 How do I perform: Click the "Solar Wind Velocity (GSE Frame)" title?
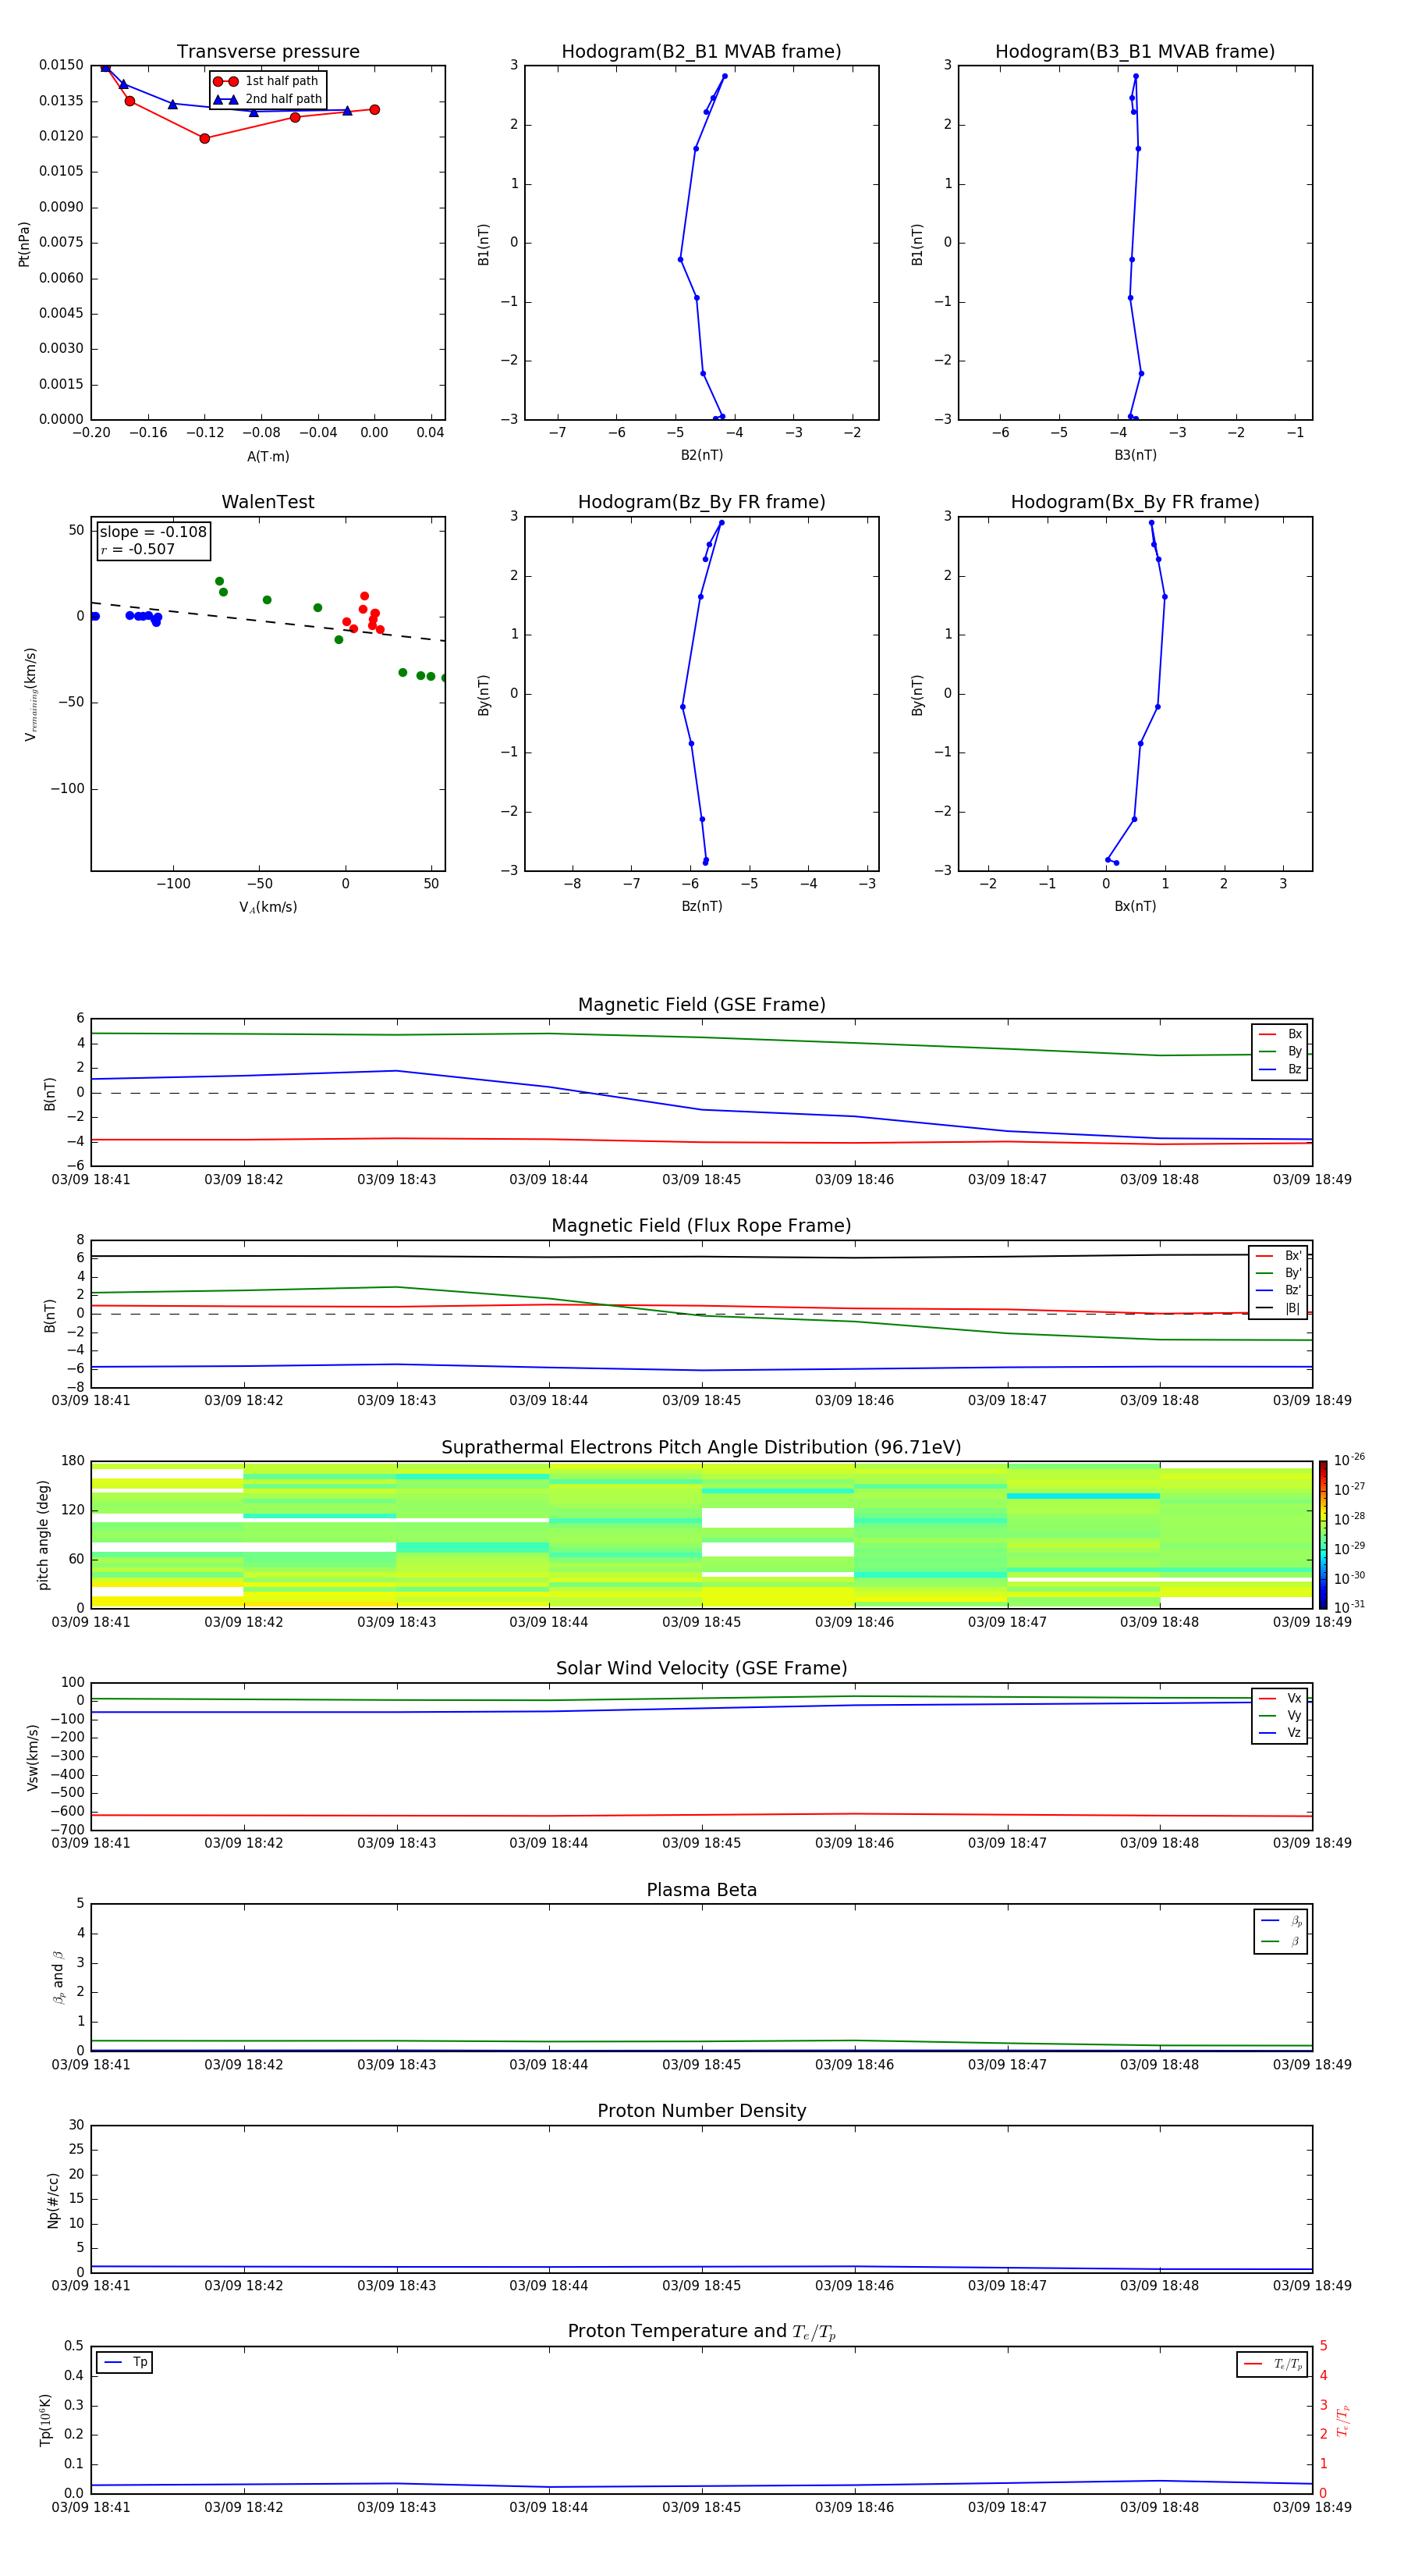coord(701,1668)
